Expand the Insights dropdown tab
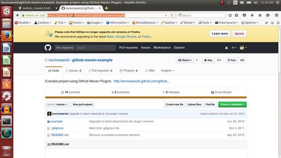This screenshot has width=281, height=158. 167,71
